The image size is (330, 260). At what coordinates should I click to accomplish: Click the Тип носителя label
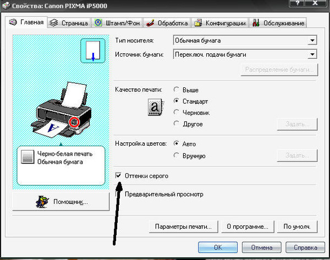coord(134,40)
